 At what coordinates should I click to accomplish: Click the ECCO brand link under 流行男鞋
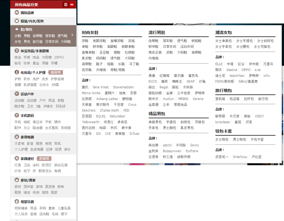point(152,81)
